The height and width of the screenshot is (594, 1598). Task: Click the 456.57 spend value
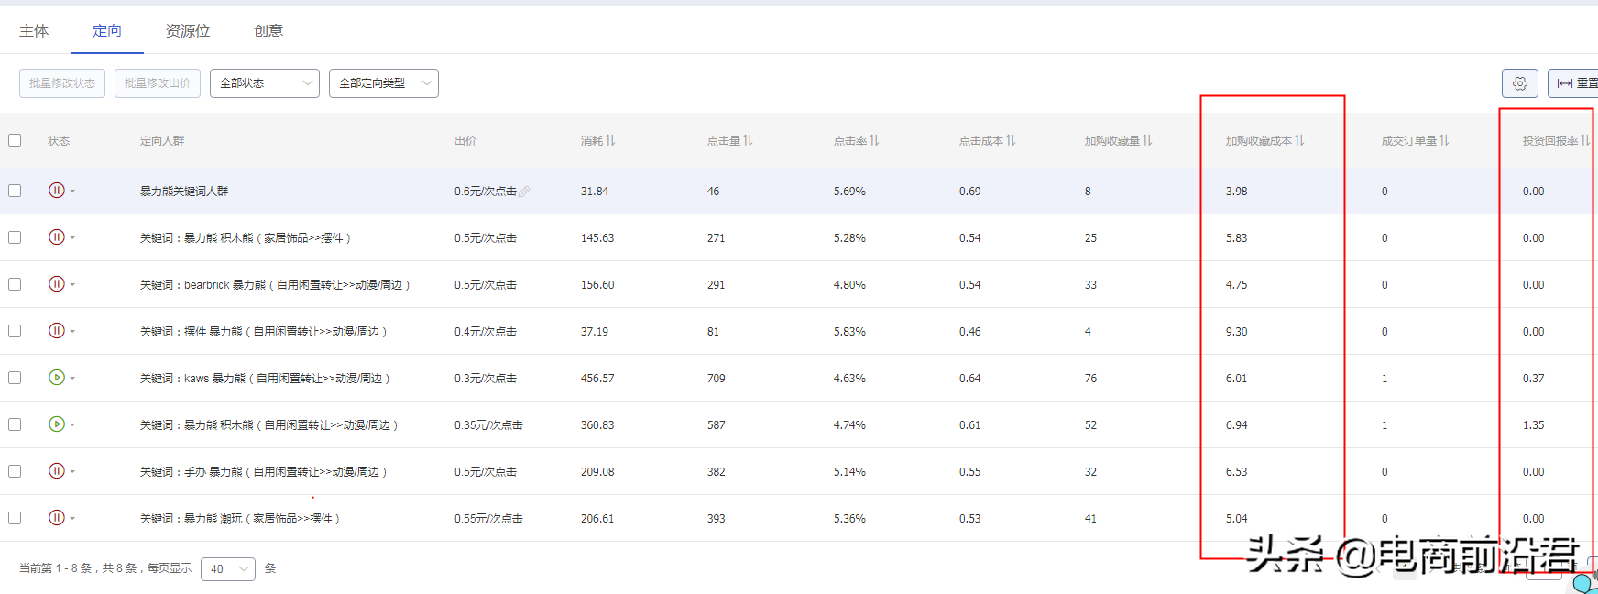point(597,379)
